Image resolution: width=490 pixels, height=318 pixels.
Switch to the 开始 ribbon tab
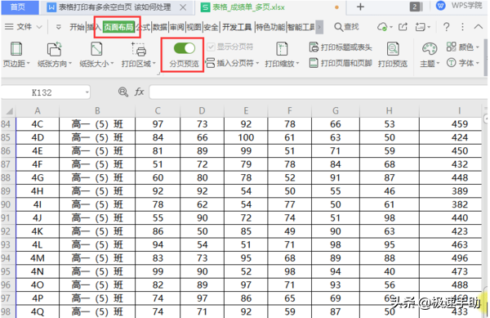77,27
